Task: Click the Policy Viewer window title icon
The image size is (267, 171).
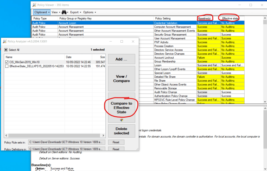Action: (34, 5)
